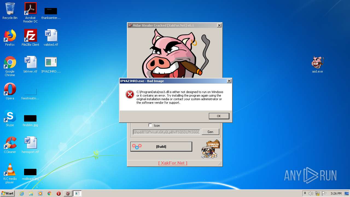This screenshot has width=350, height=197.
Task: Open Opera from the taskbar
Action: click(x=59, y=193)
